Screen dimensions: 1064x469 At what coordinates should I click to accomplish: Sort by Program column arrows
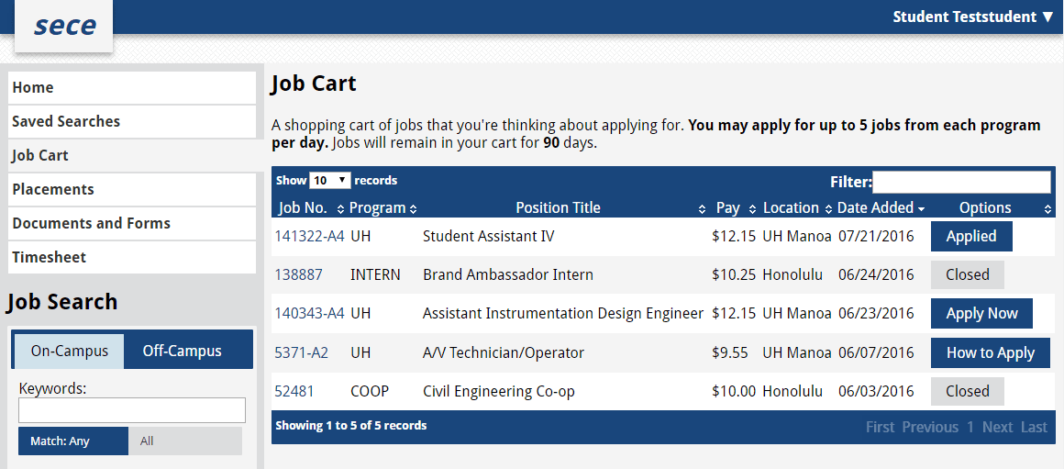pyautogui.click(x=414, y=209)
